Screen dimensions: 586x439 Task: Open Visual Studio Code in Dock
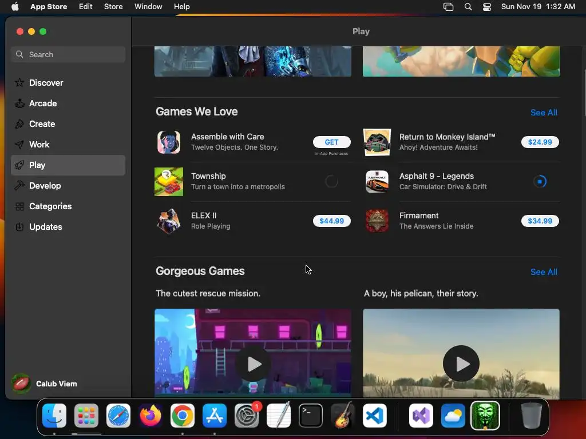[375, 416]
